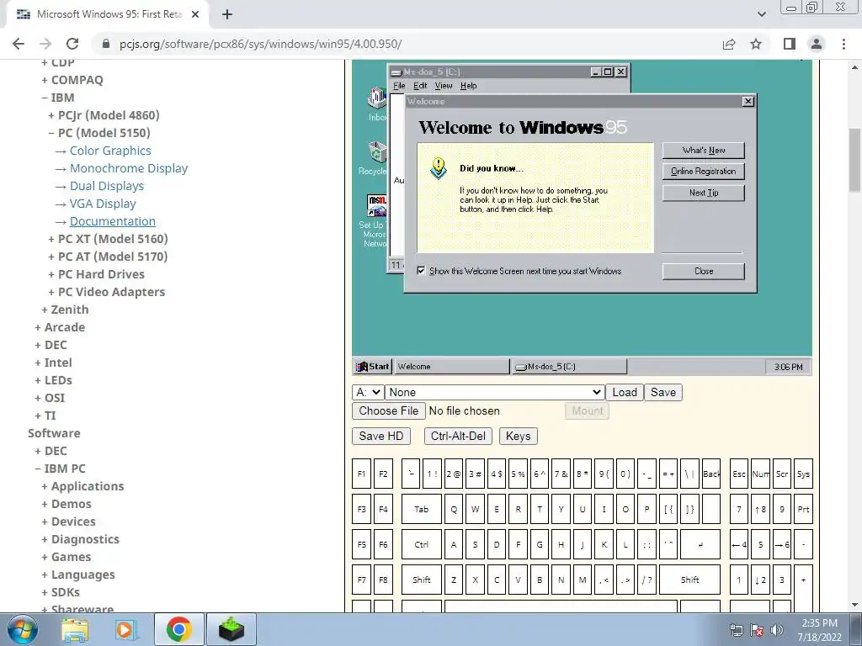Collapse the IBM PC software node
The height and width of the screenshot is (646, 862).
[x=60, y=468]
